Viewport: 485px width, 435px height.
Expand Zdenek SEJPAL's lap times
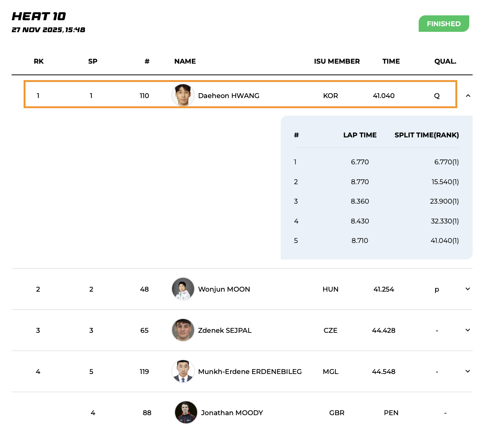click(467, 330)
